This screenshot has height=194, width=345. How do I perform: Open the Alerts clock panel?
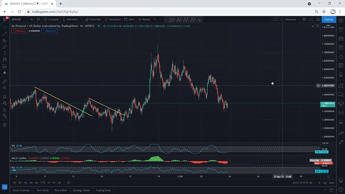(341, 29)
